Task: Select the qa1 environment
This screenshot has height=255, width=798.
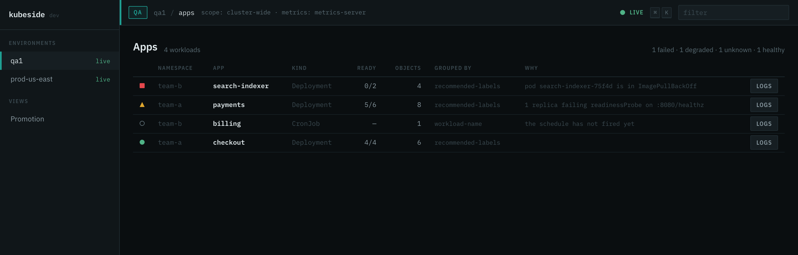Action: pos(60,61)
